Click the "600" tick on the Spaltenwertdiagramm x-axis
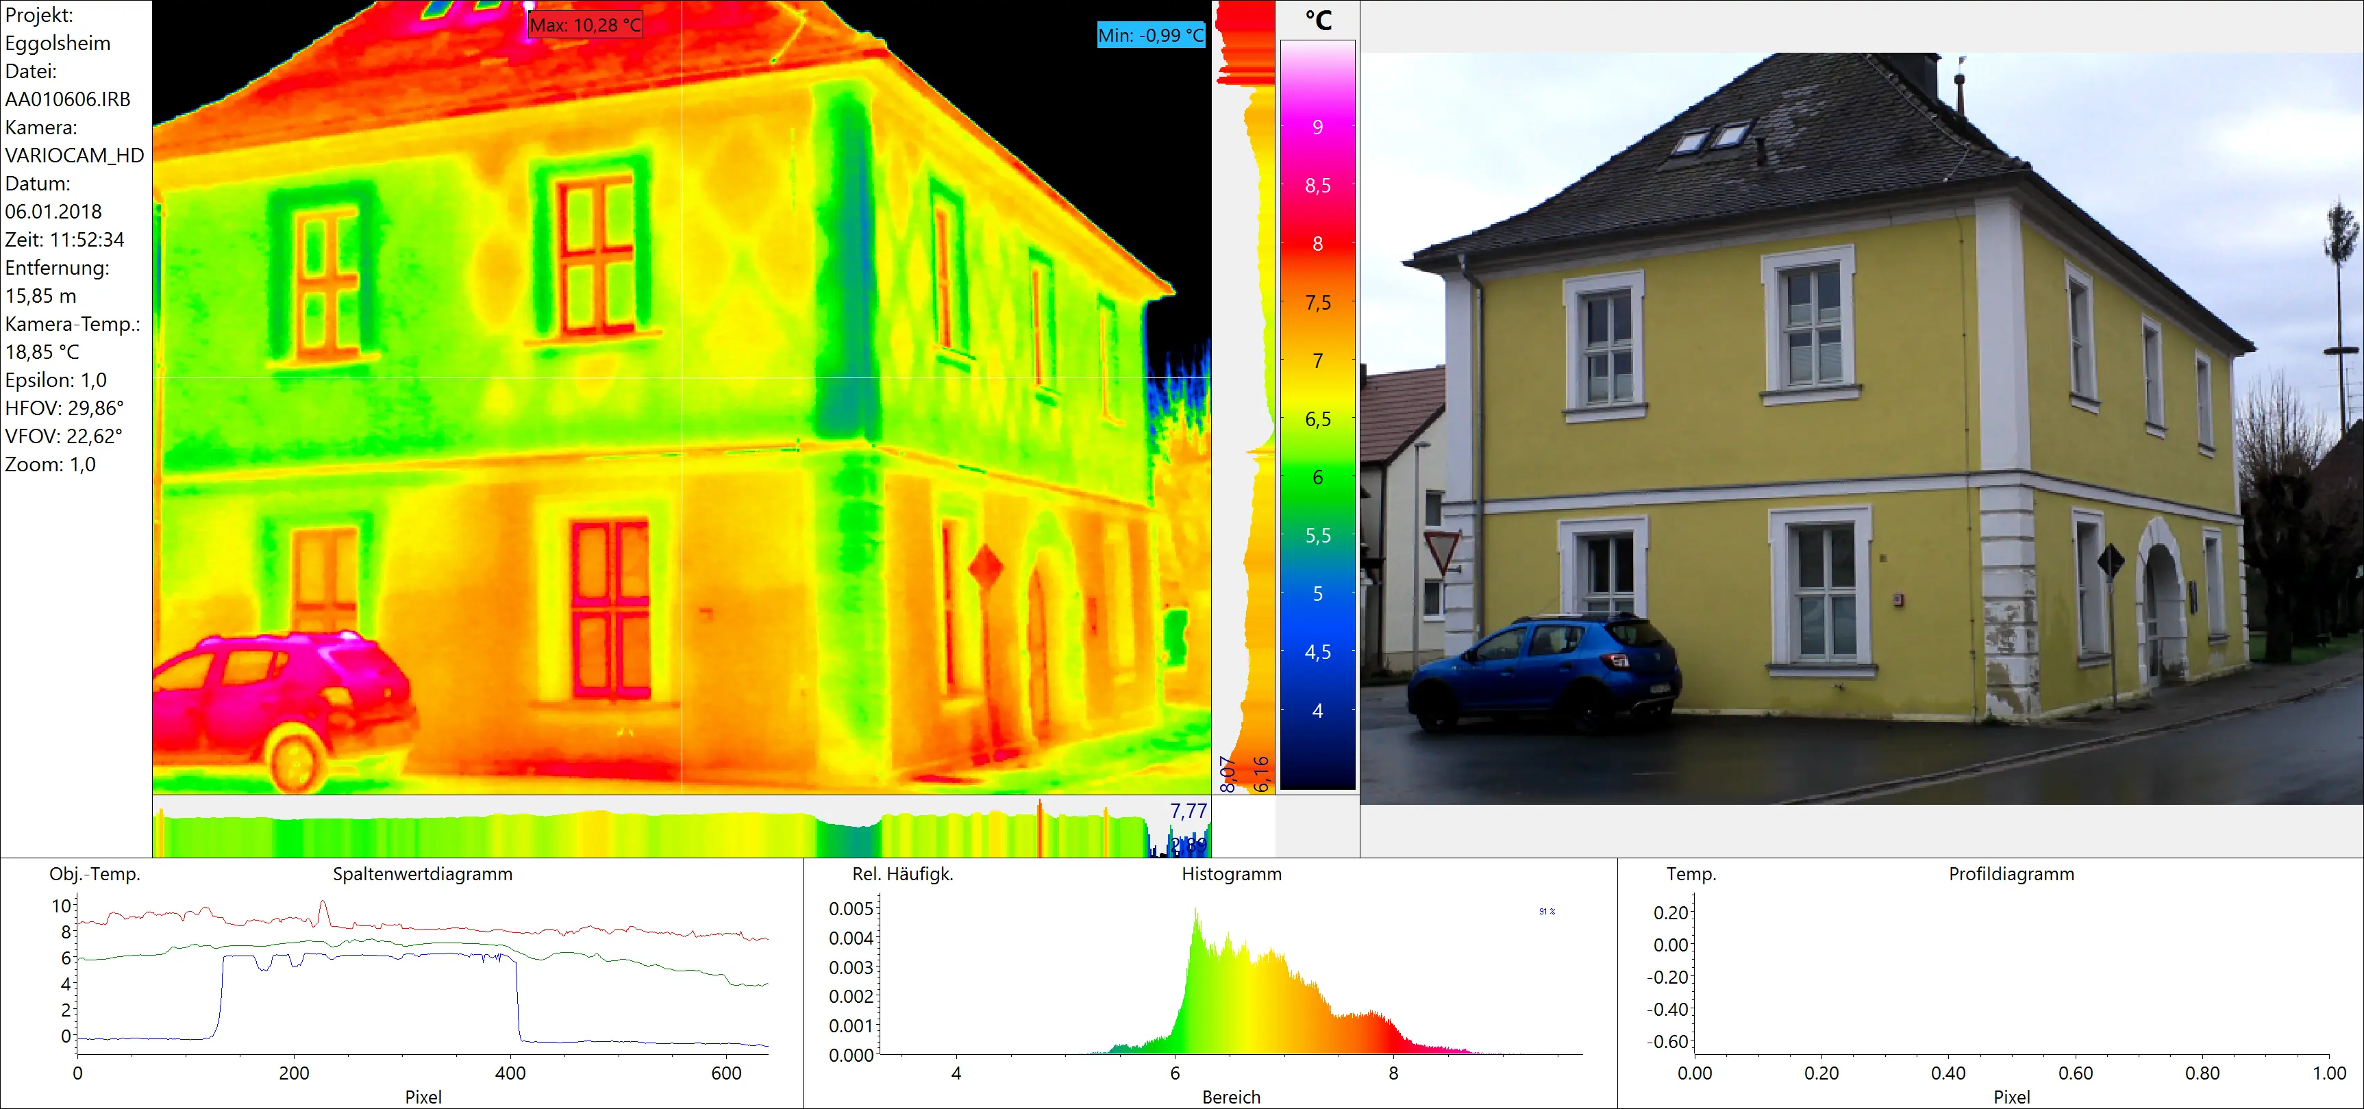This screenshot has width=2364, height=1109. [726, 1073]
